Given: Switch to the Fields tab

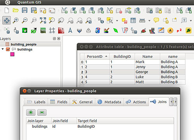Looking at the screenshot, I should tap(59, 102).
